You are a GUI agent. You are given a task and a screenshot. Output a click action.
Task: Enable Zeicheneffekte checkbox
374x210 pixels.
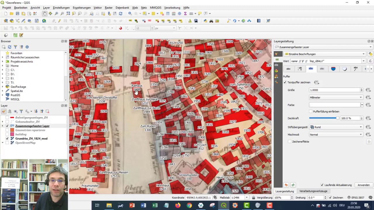pyautogui.click(x=290, y=141)
